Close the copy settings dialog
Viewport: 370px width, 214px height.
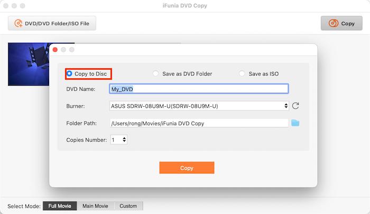[x=55, y=50]
